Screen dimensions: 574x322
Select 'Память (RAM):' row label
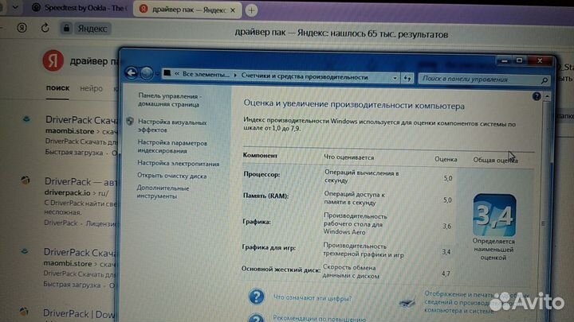[x=265, y=196]
